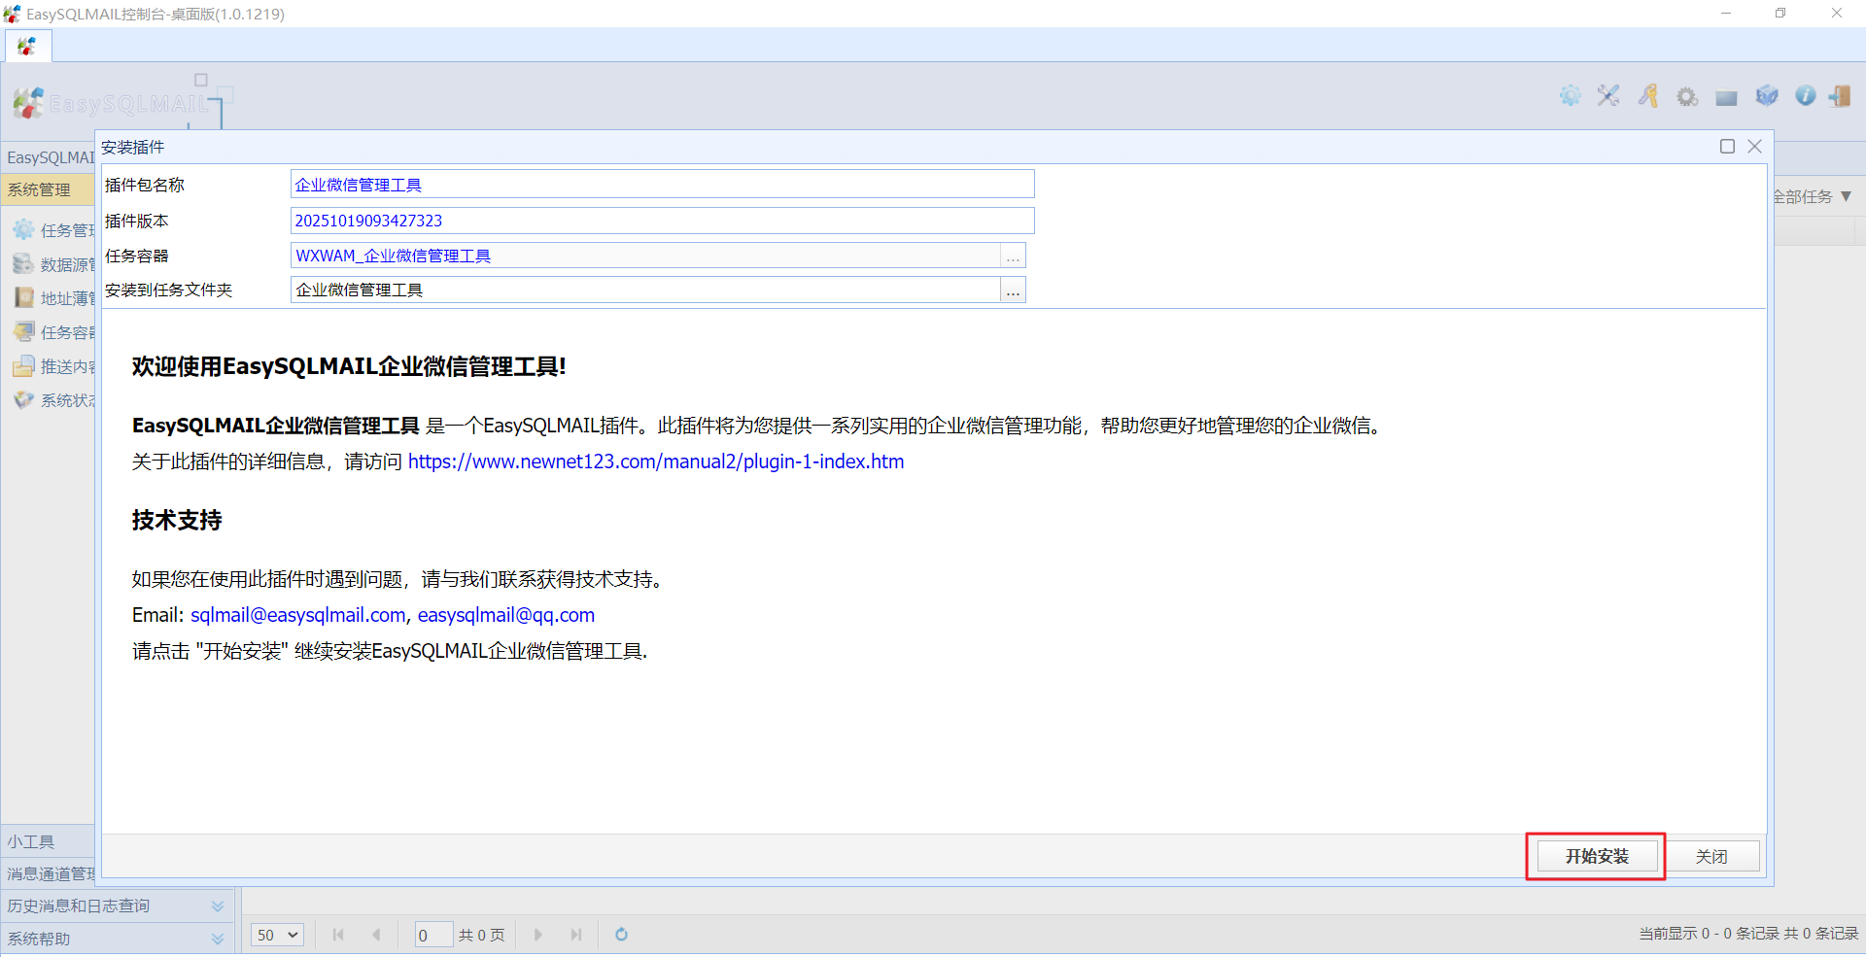Screen dimensions: 1866x957
Task: Browse for 任务容器 with ellipsis button
Action: pos(1013,256)
